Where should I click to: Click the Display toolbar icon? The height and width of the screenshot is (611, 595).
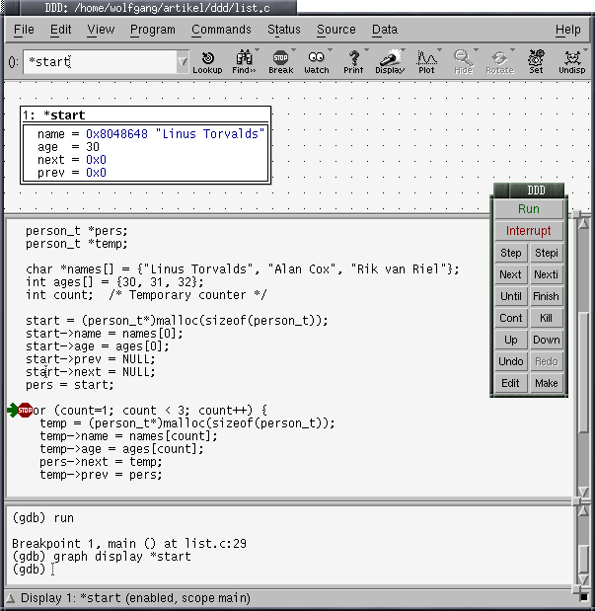(x=390, y=61)
